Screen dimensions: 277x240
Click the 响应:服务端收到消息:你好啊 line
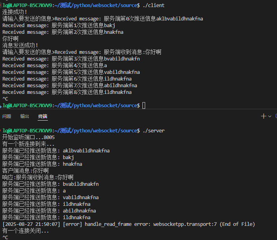38,178
